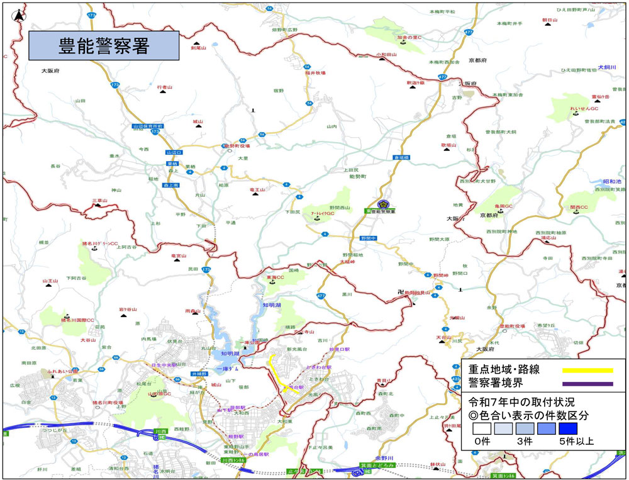
Task: Click the north arrow compass icon
Action: pos(18,16)
